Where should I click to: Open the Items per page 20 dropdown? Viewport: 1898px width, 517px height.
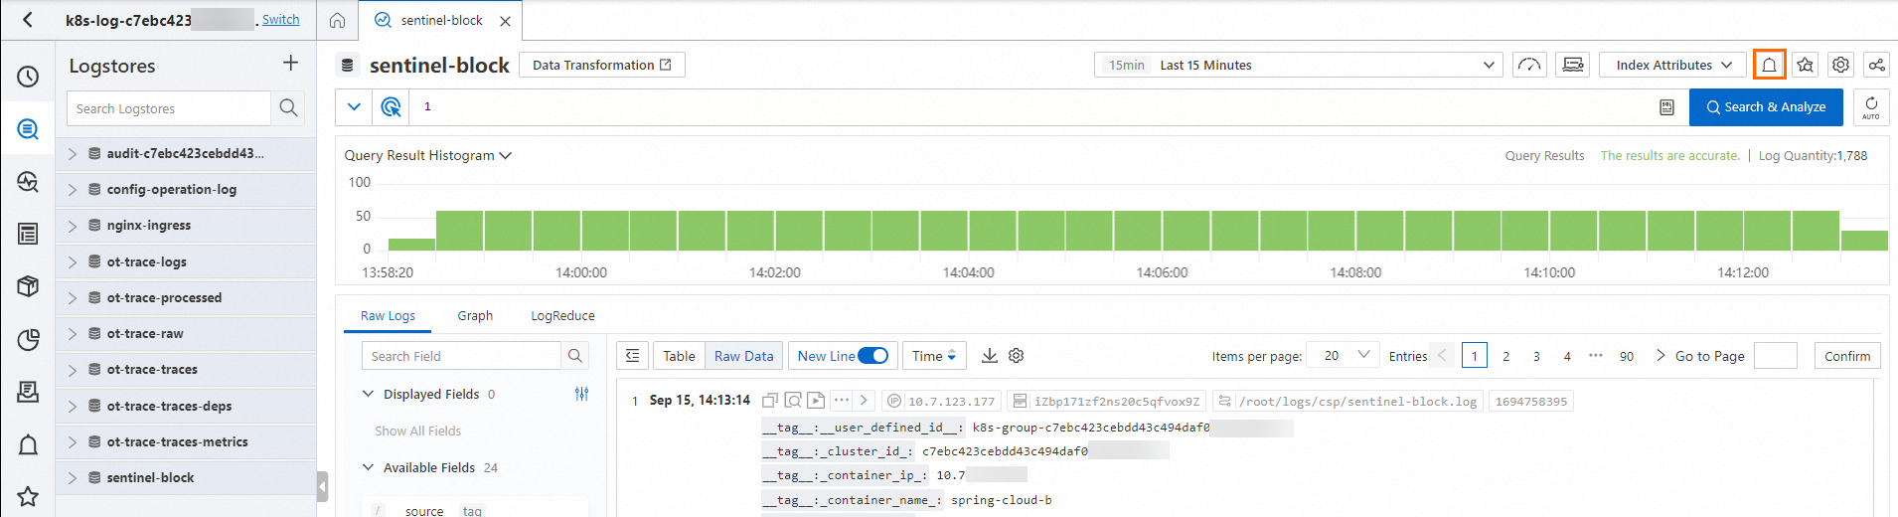coord(1343,355)
